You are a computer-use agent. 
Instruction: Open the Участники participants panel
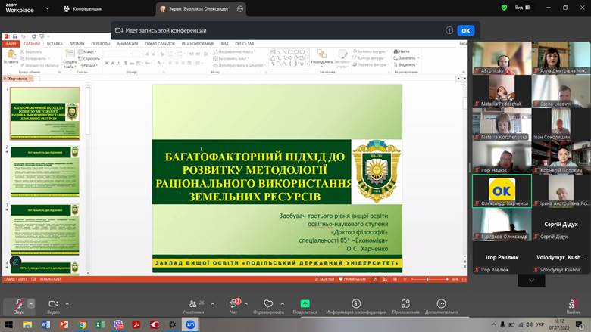click(193, 303)
